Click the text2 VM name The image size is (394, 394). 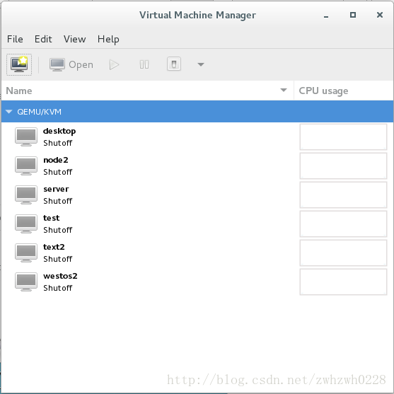point(54,247)
